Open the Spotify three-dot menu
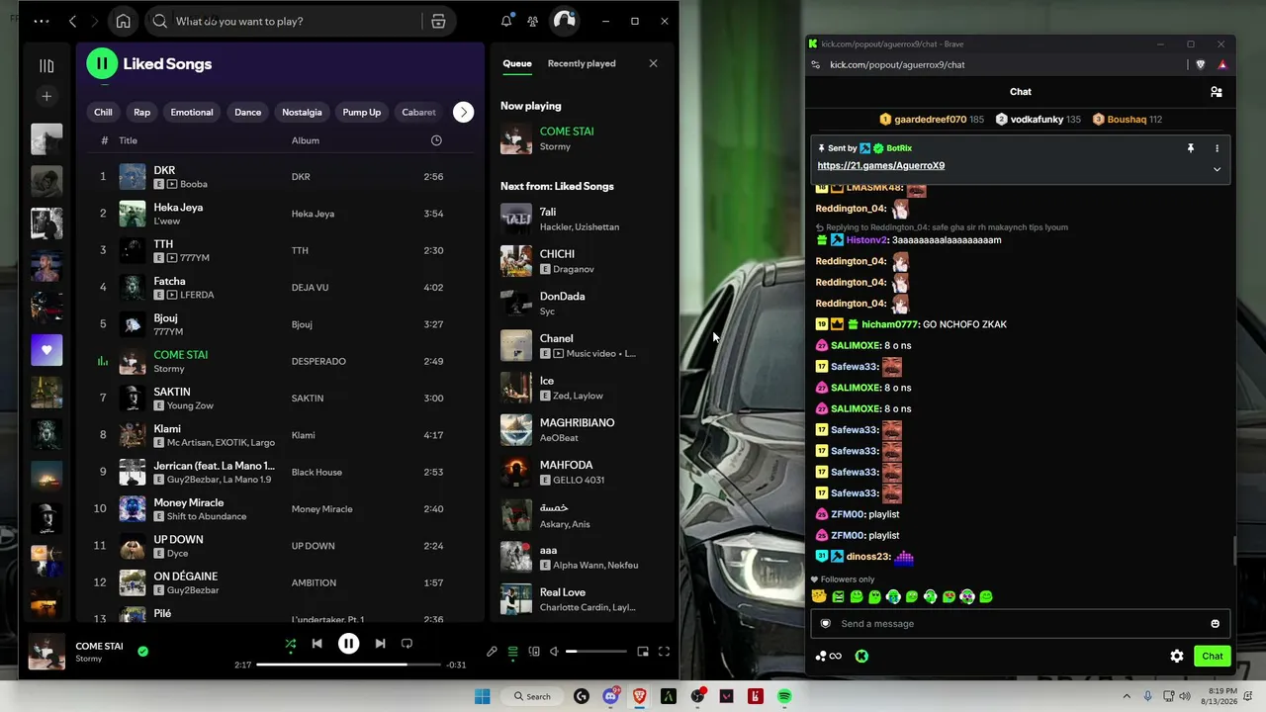Screen dimensions: 1266x712 point(41,21)
